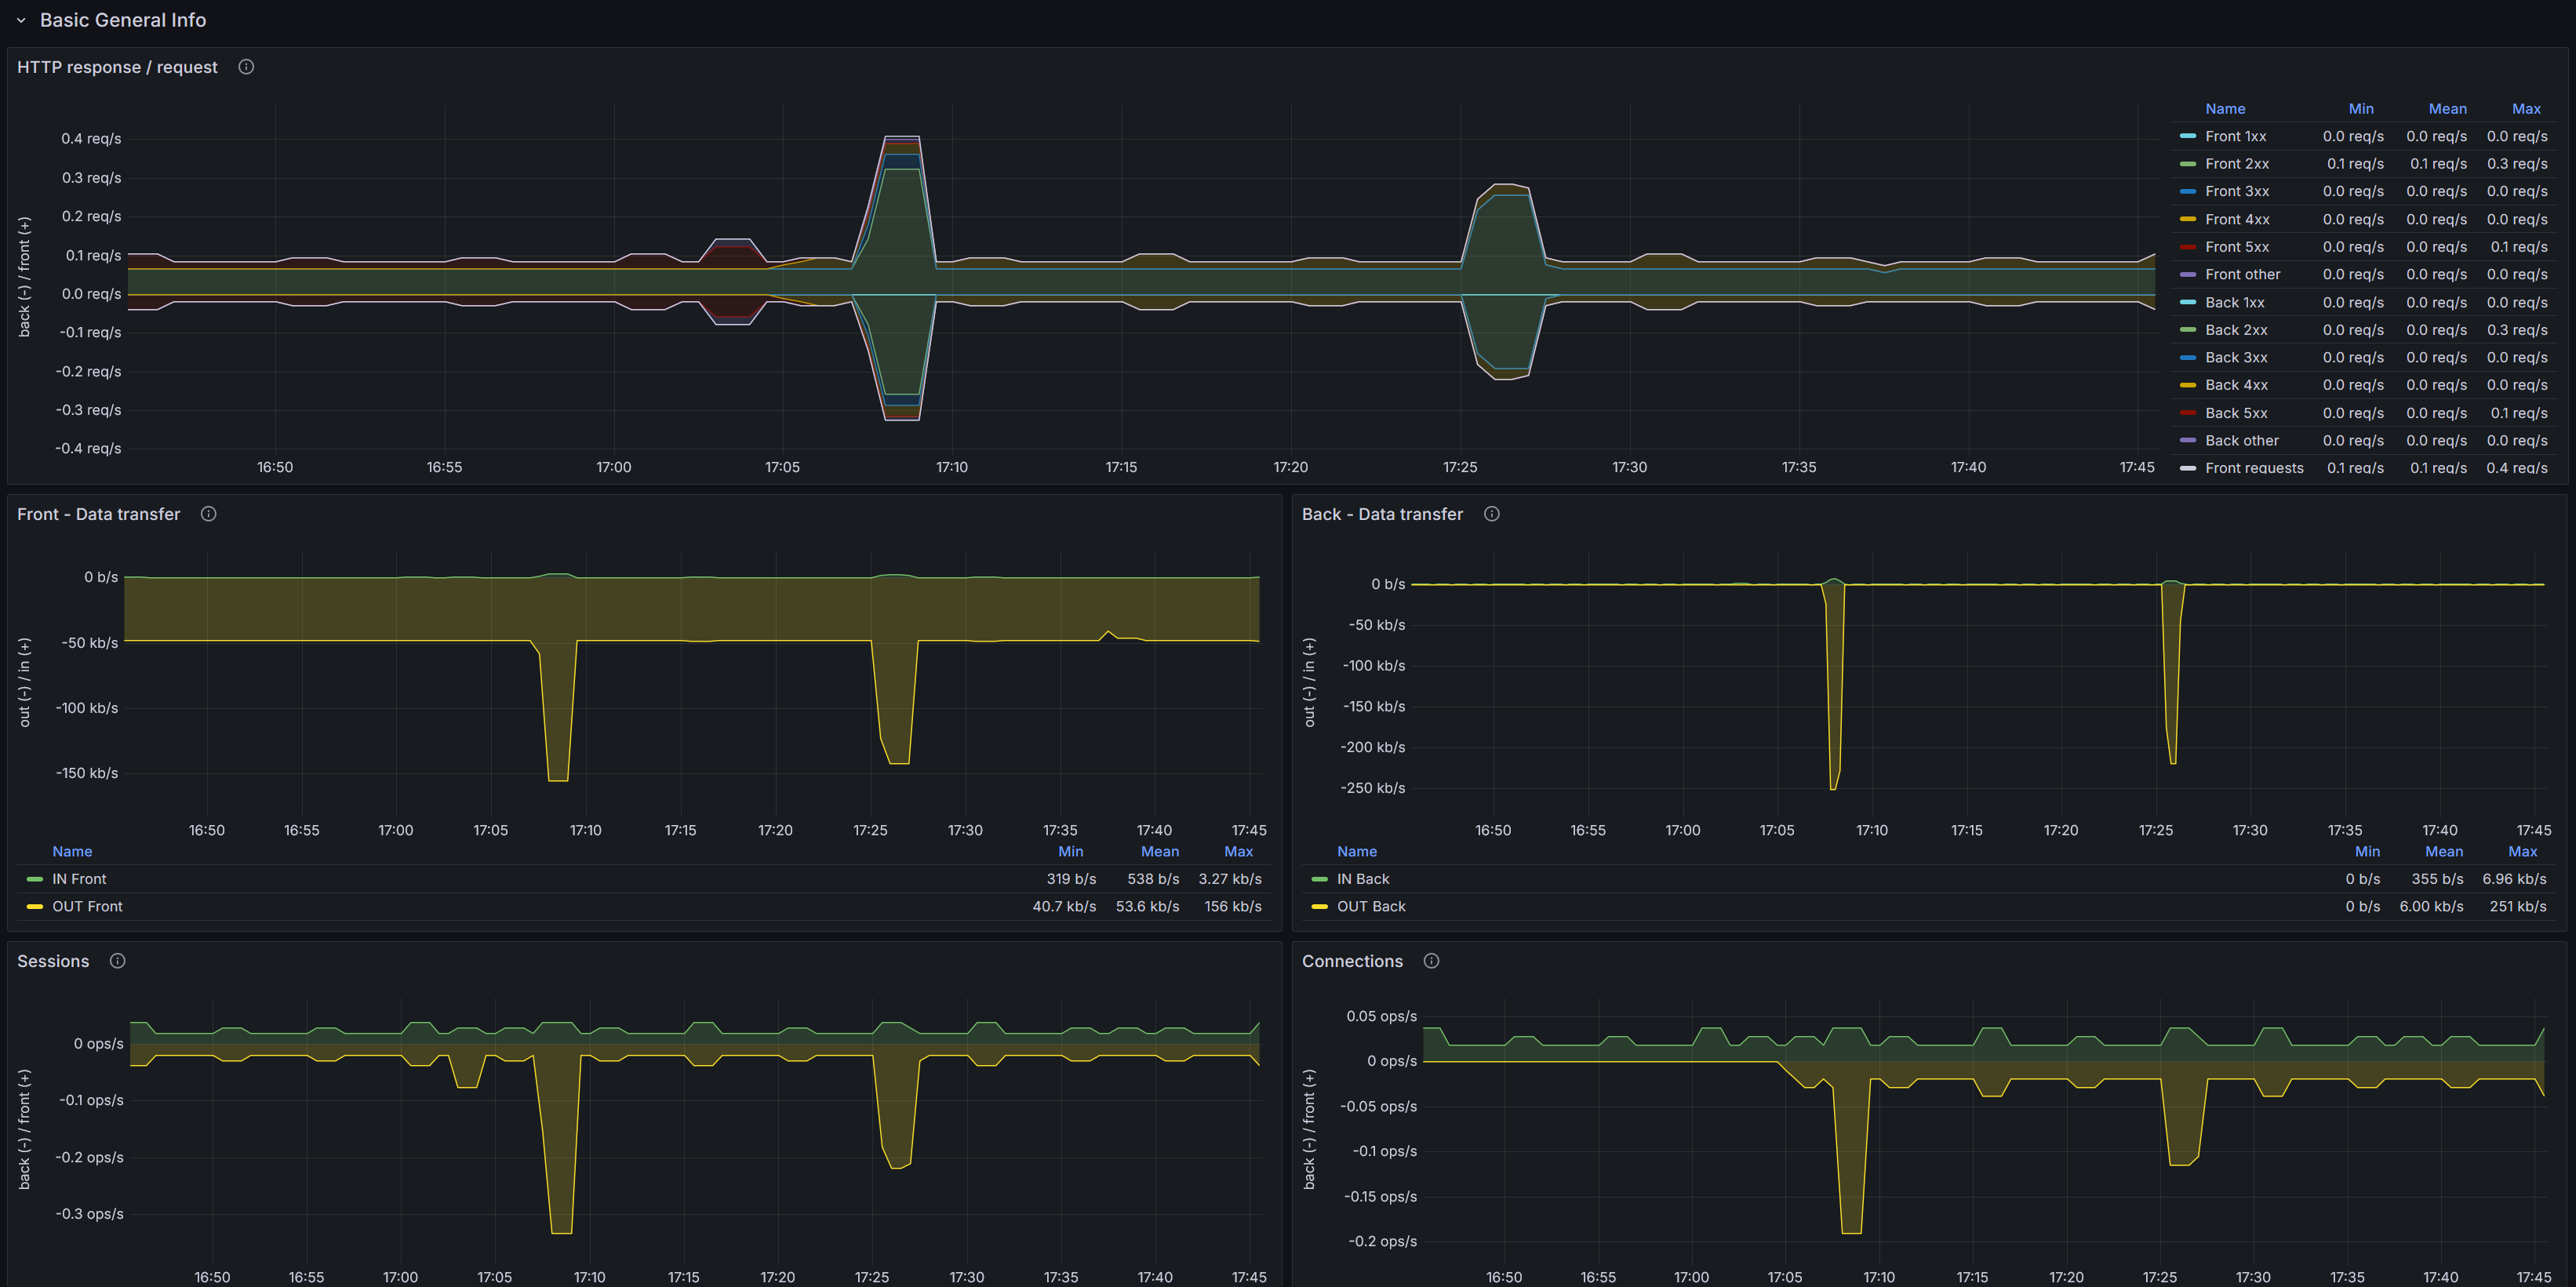The width and height of the screenshot is (2576, 1287).
Task: Open the Sessions panel title menu
Action: pos(53,961)
